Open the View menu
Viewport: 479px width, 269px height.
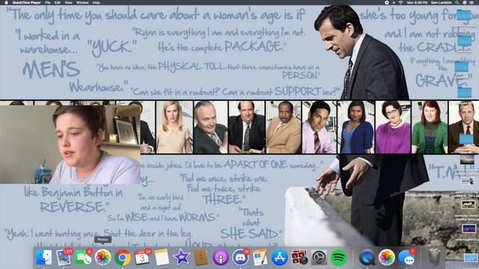[68, 2]
